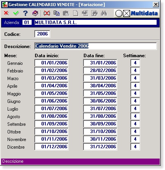The image size is (165, 170).
Task: Confirm changes with the green checkmark icon
Action: 16,13
